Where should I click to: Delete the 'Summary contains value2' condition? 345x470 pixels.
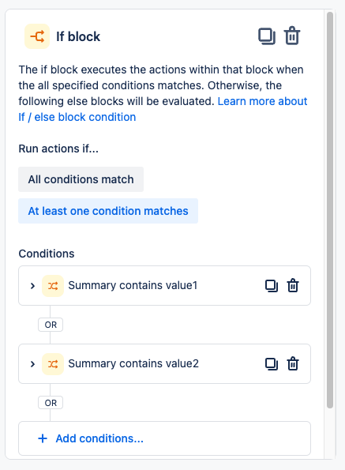tap(293, 363)
